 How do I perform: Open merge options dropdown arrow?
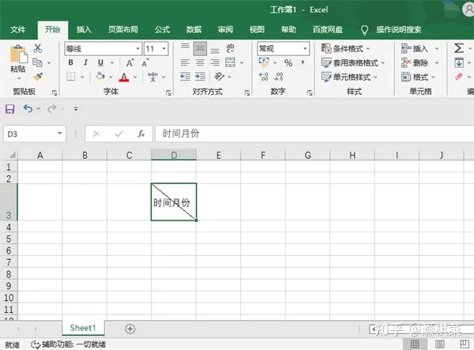242,63
